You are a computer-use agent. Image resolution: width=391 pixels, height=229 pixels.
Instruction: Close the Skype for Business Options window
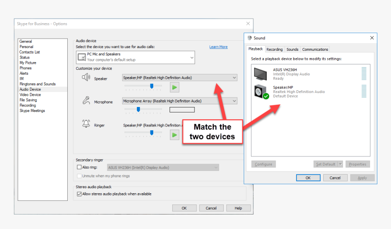click(248, 24)
